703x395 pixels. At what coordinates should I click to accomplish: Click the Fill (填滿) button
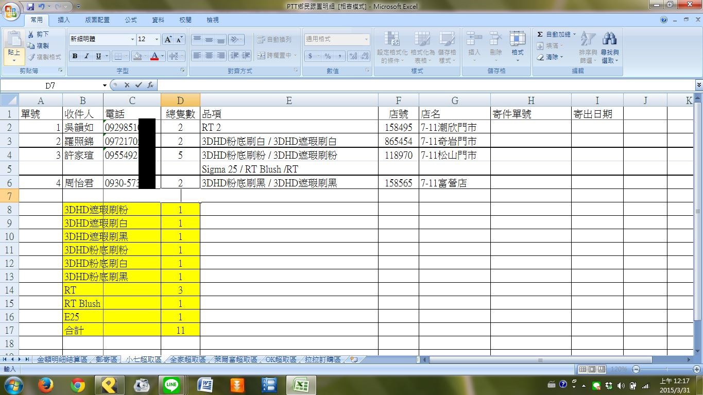click(x=550, y=45)
